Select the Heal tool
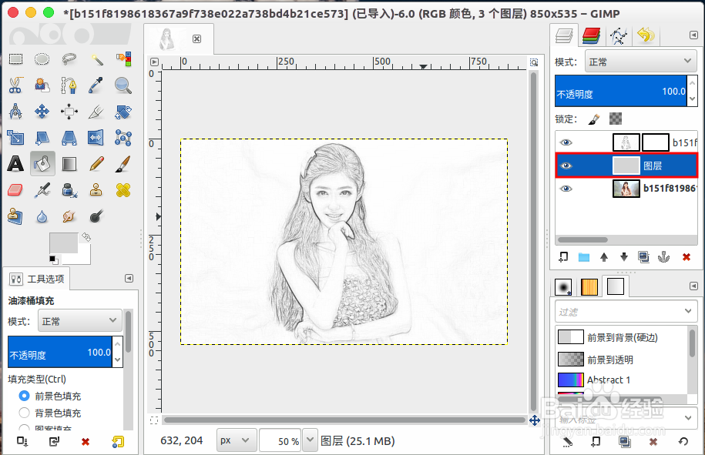Image resolution: width=705 pixels, height=455 pixels. (123, 190)
